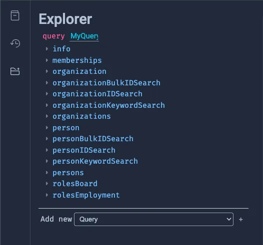Show query history icon
This screenshot has height=245, width=263.
(15, 43)
